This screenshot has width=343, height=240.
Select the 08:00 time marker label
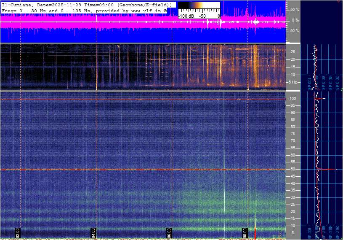click(x=245, y=232)
